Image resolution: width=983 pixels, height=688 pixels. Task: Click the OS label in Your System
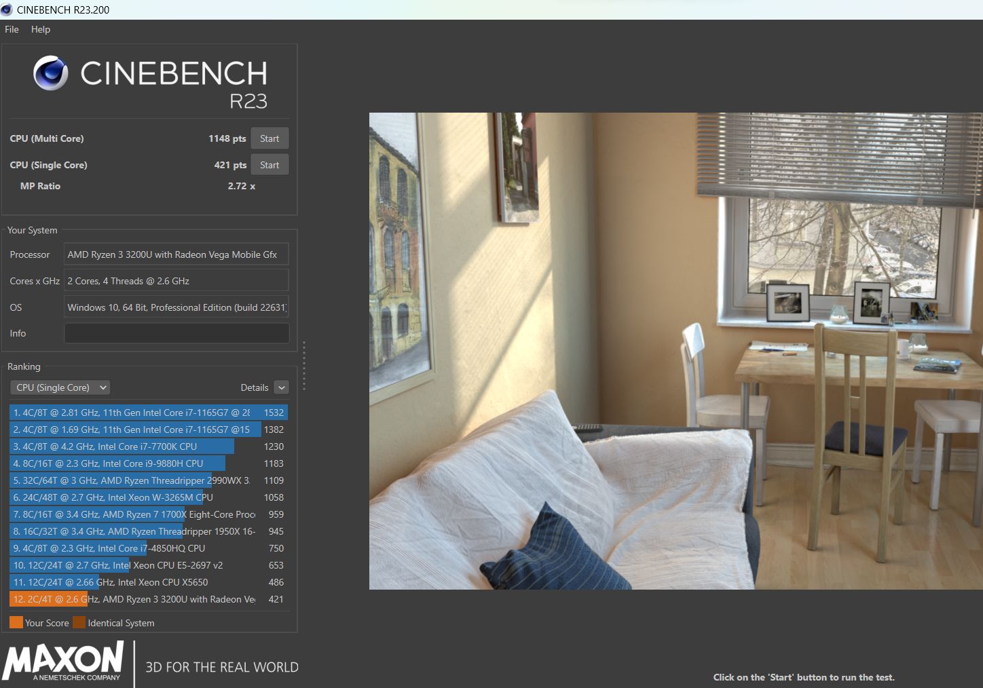coord(16,307)
